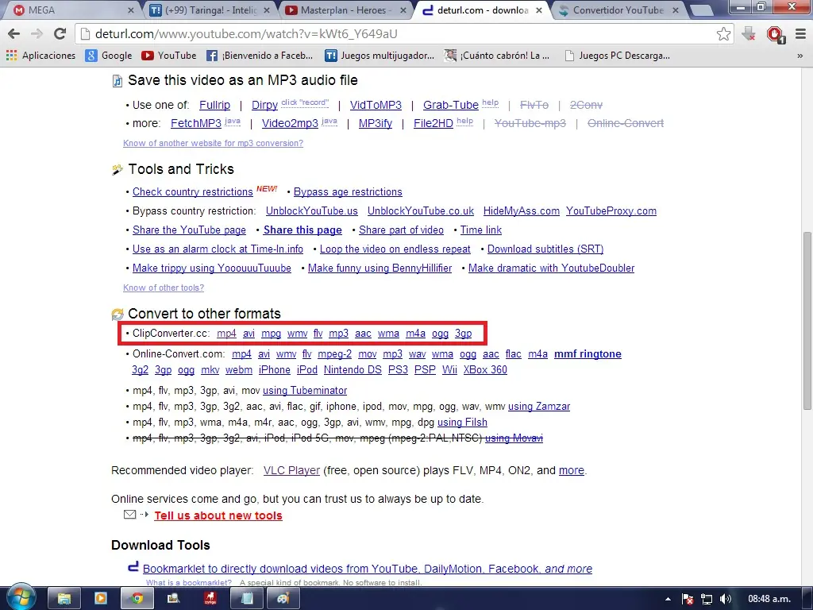Open the ¡Bienvenido a Faceb... bookmark

point(260,56)
